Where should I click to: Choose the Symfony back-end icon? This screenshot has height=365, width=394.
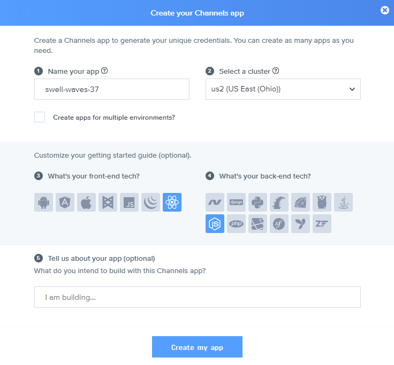pos(279,223)
